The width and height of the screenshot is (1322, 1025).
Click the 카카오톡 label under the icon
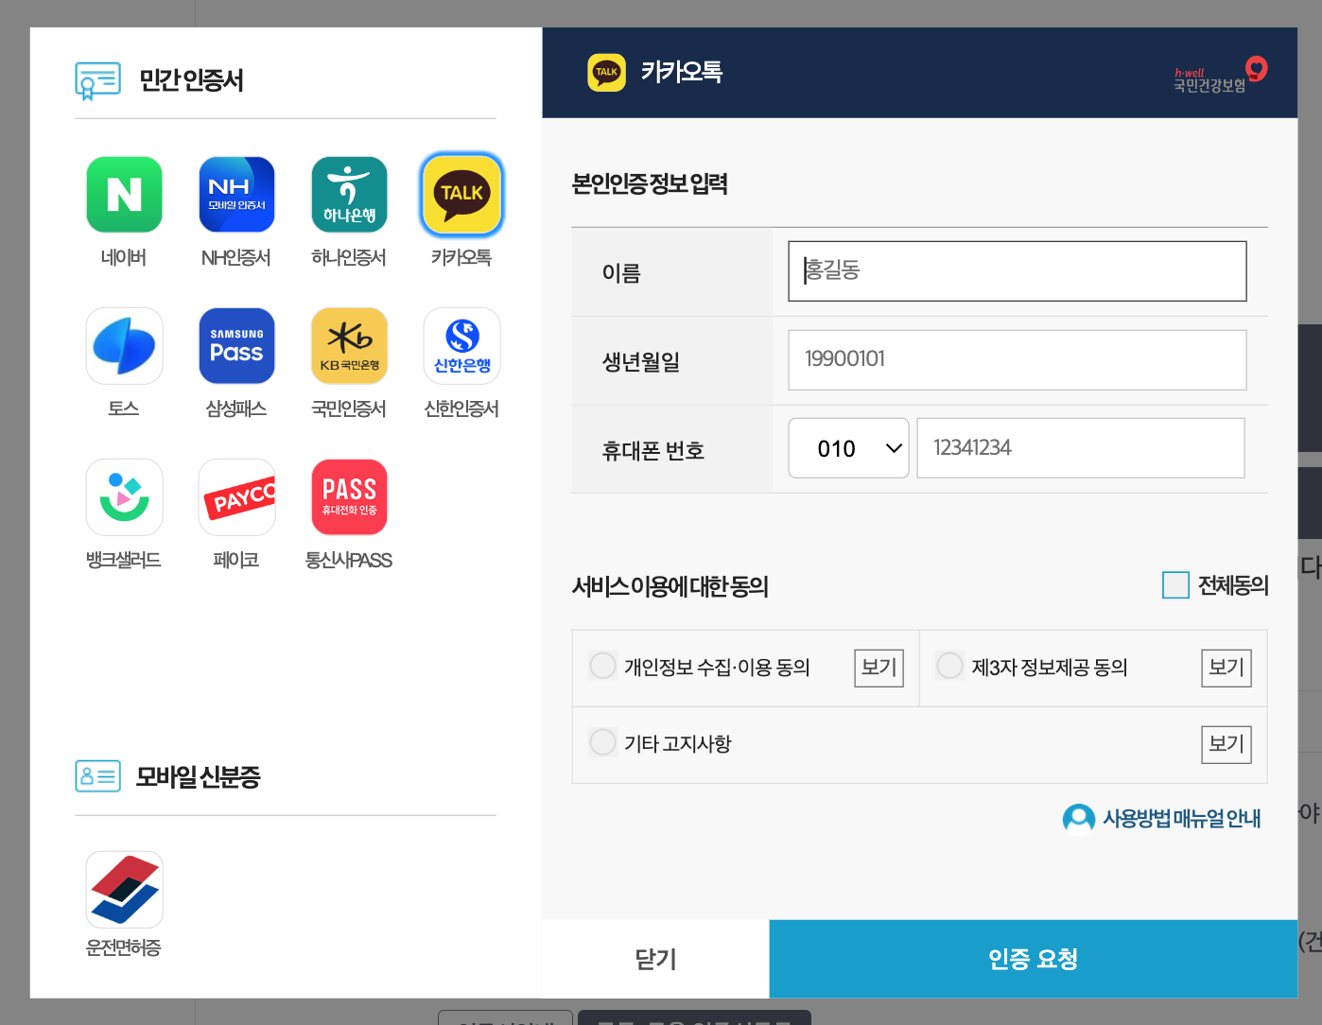461,257
